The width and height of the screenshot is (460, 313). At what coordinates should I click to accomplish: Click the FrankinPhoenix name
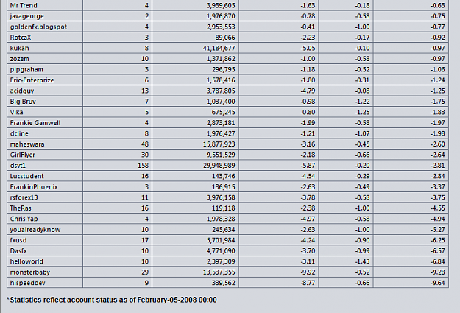[x=34, y=187]
